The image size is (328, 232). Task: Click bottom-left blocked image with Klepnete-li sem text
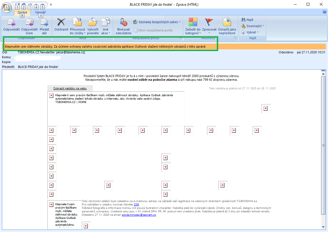click(x=65, y=214)
